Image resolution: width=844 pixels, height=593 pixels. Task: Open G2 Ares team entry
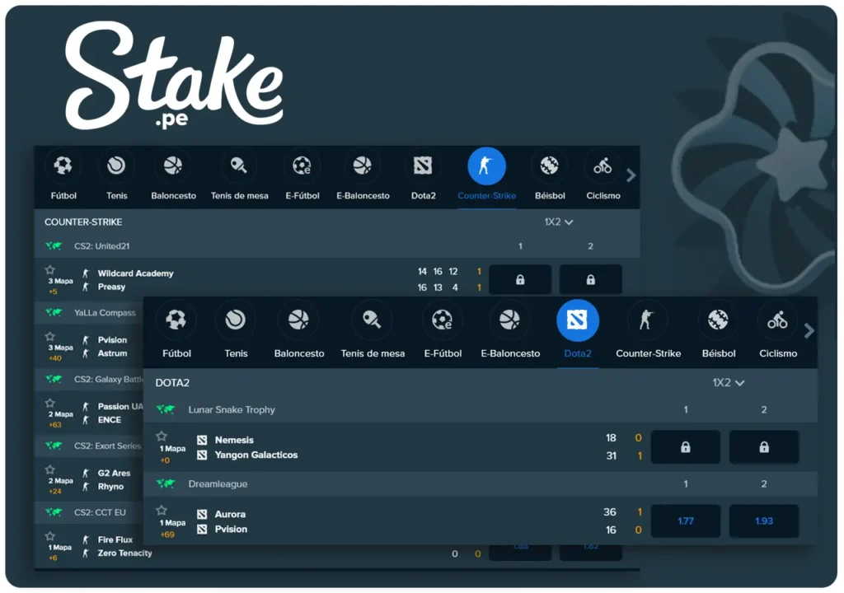(x=114, y=473)
